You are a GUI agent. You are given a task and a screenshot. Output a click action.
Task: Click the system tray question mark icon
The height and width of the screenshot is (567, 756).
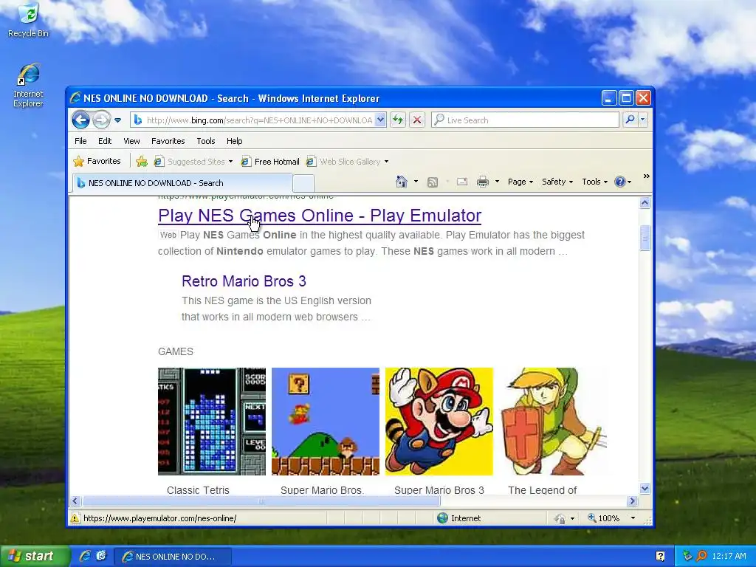[660, 557]
